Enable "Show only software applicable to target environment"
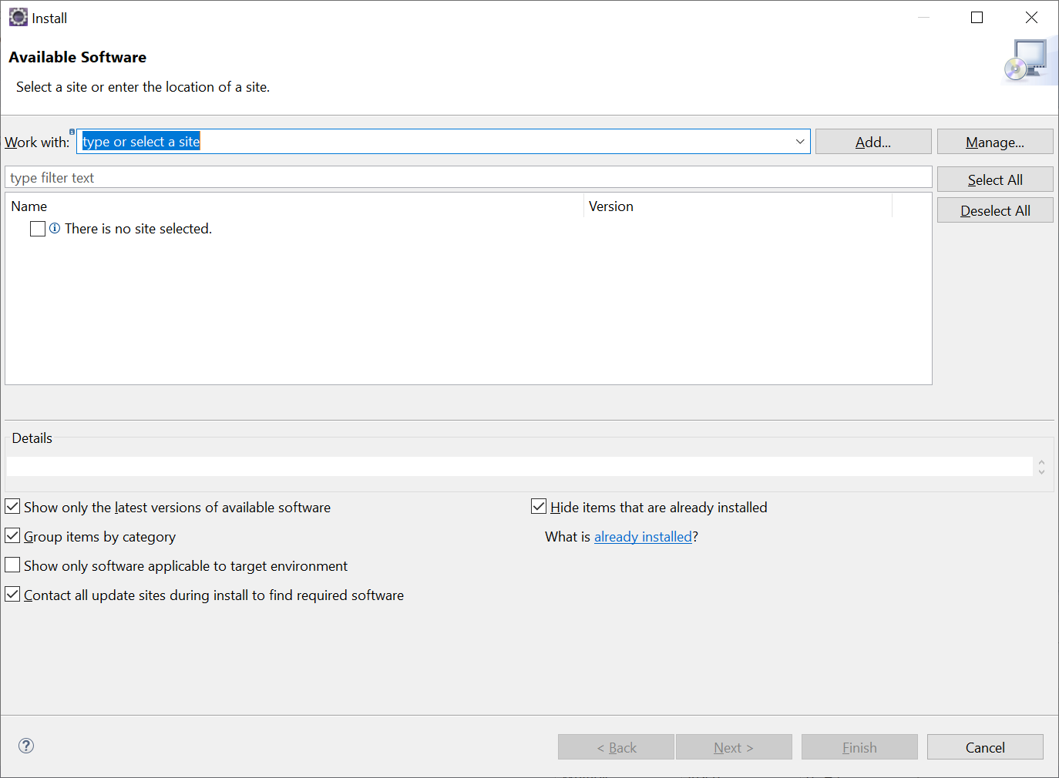This screenshot has width=1059, height=778. 12,565
